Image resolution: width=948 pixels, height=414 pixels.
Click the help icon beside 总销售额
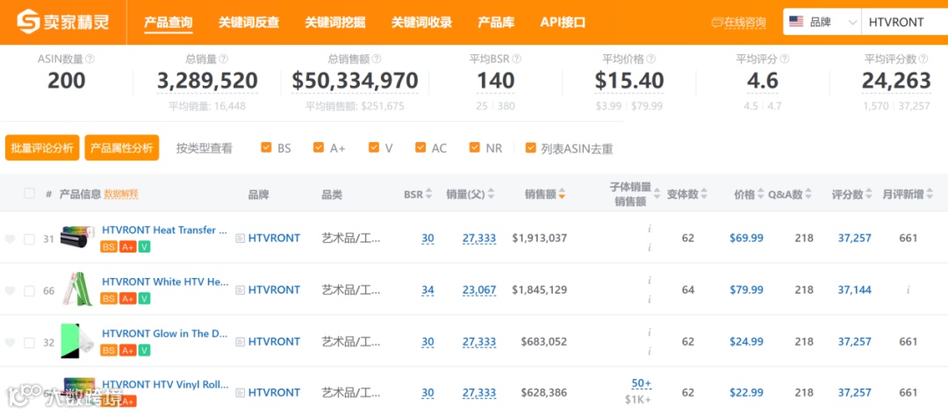coord(376,60)
